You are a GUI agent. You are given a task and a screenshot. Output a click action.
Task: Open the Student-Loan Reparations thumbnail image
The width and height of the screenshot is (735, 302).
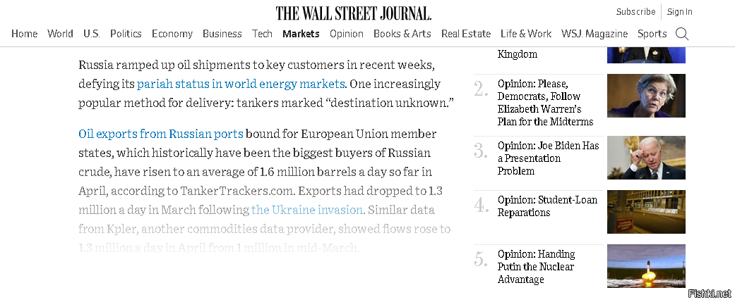pos(646,212)
